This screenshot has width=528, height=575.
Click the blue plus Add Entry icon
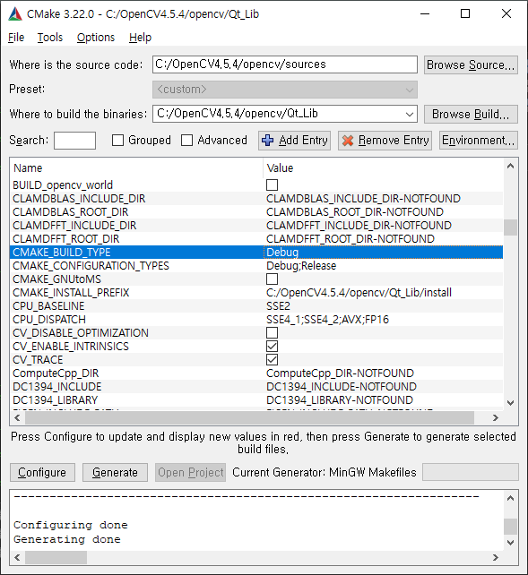(267, 140)
